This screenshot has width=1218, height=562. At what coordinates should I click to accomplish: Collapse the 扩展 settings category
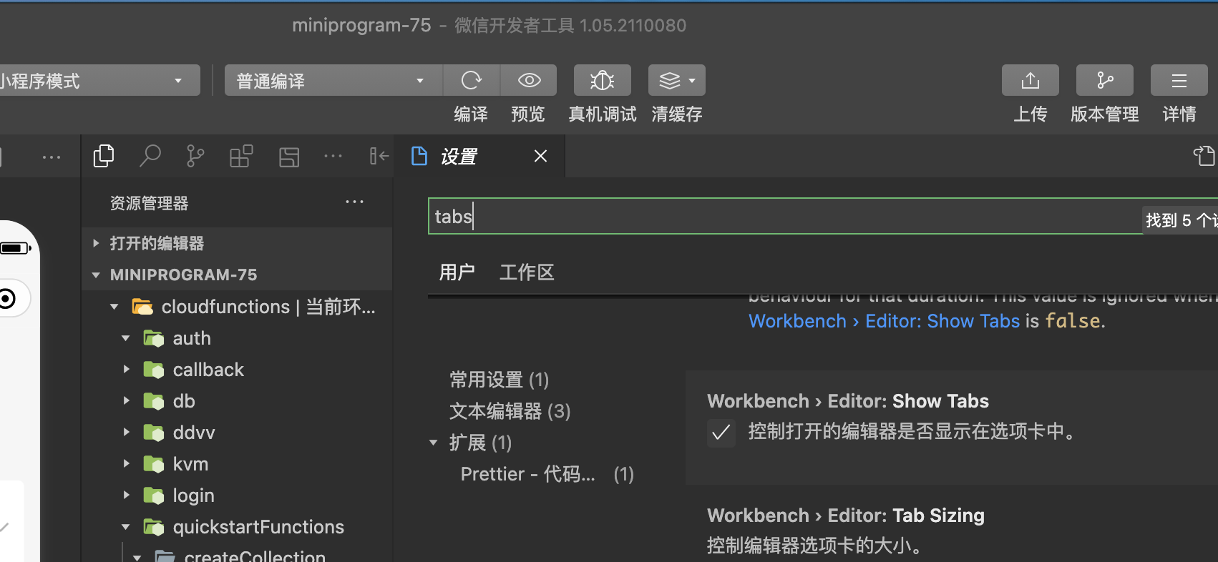433,443
